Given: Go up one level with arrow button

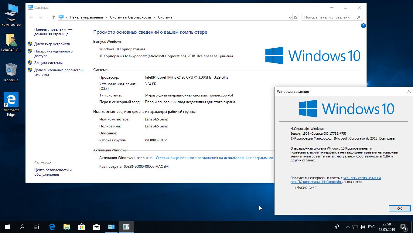Looking at the screenshot, I should pyautogui.click(x=54, y=17).
